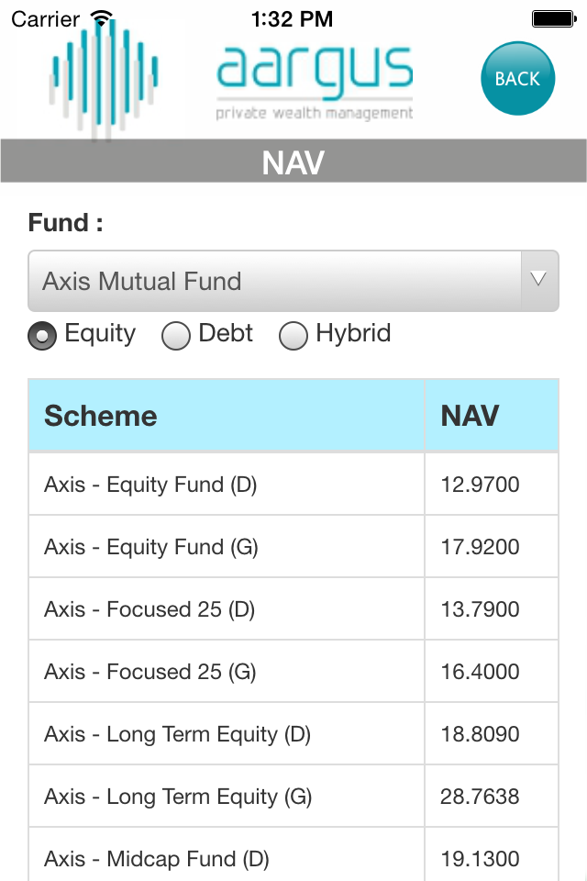587x881 pixels.
Task: Tap the aargus private wealth management wordmark
Action: (x=315, y=84)
